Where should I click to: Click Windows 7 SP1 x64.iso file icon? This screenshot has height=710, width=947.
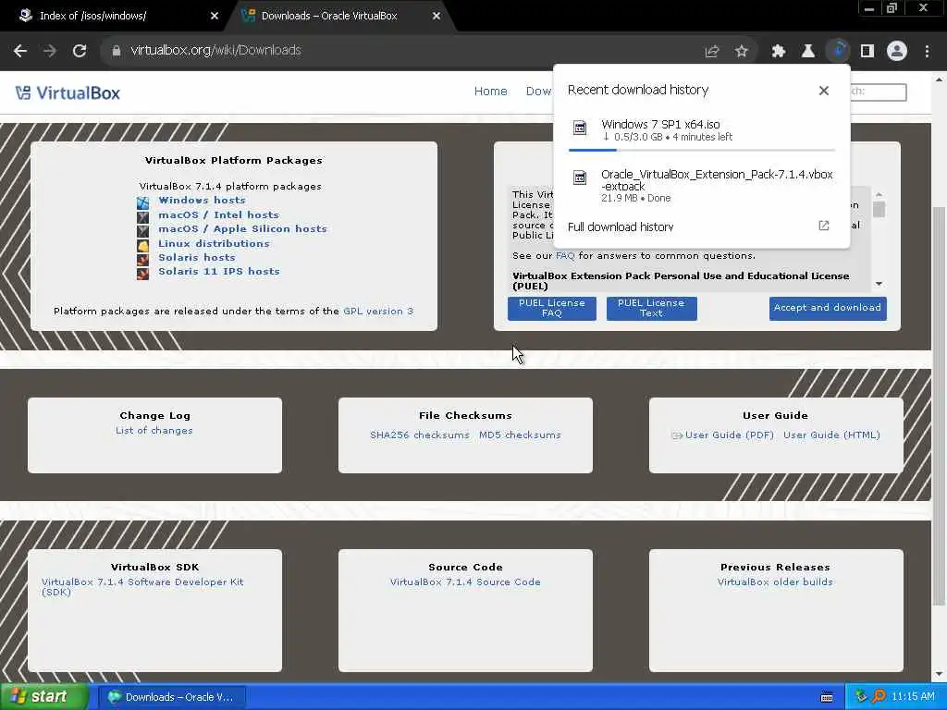pos(580,128)
